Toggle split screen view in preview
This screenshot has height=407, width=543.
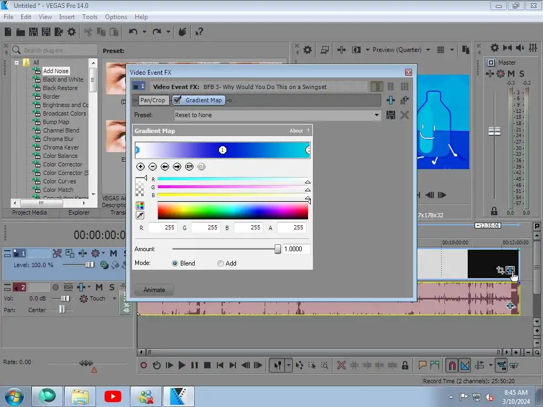(356, 50)
